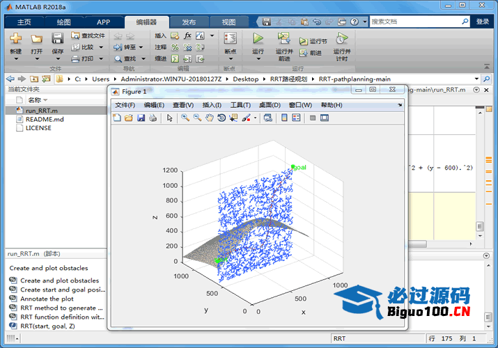This screenshot has width=498, height=348.
Task: Click Show Plot Tools and dock icon
Action: (x=325, y=118)
